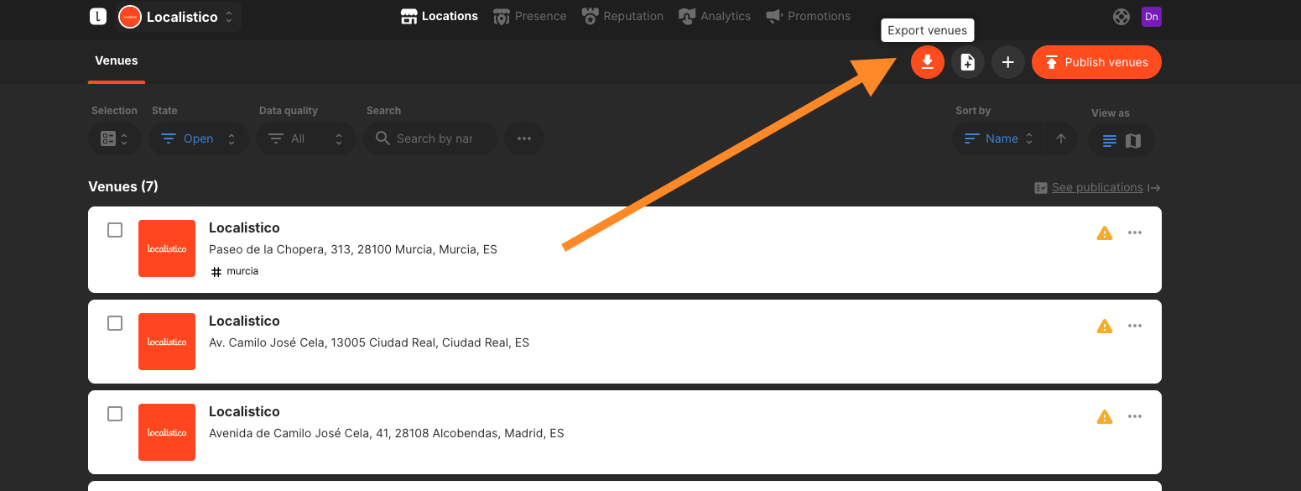Open the Localistico account switcher dropdown

click(178, 17)
